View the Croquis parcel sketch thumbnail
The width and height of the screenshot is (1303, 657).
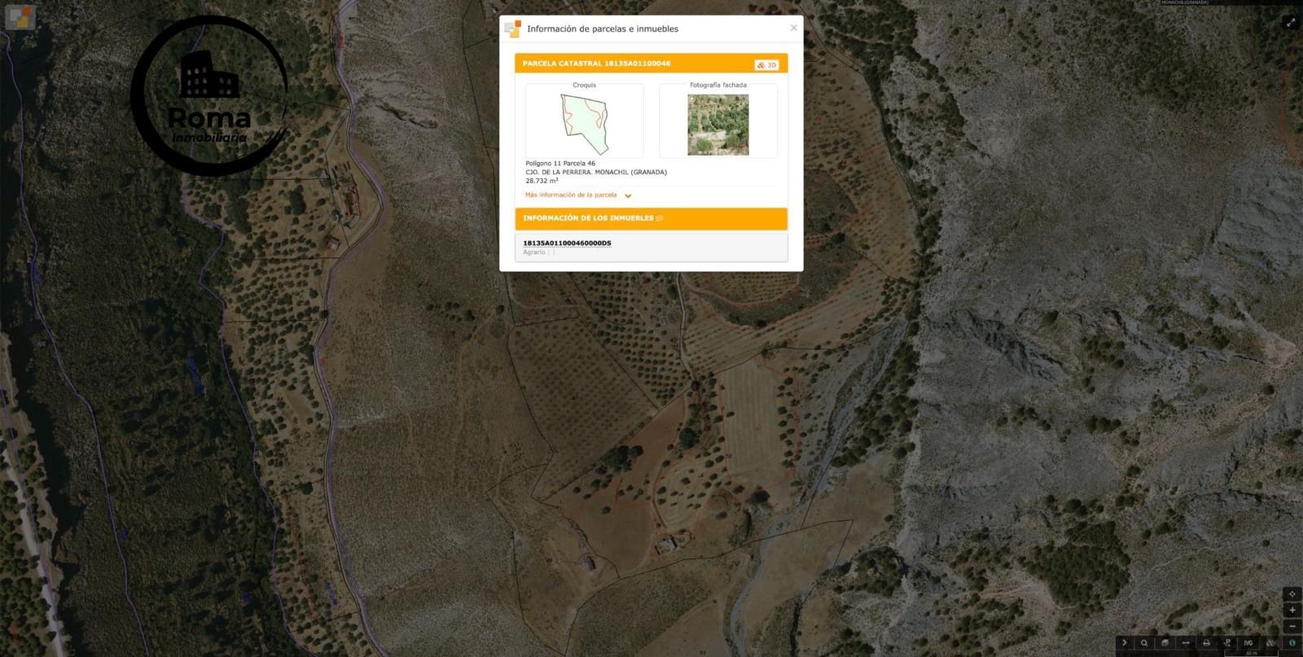585,120
